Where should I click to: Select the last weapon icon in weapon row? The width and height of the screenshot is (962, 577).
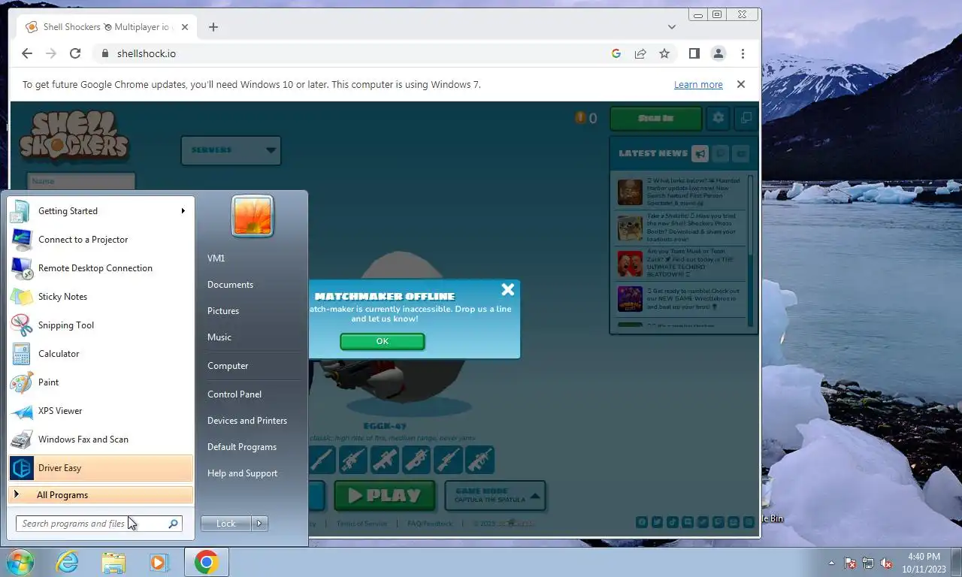(x=479, y=459)
